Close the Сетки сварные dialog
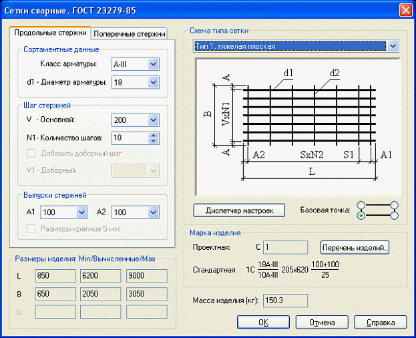416x338 pixels. point(406,10)
